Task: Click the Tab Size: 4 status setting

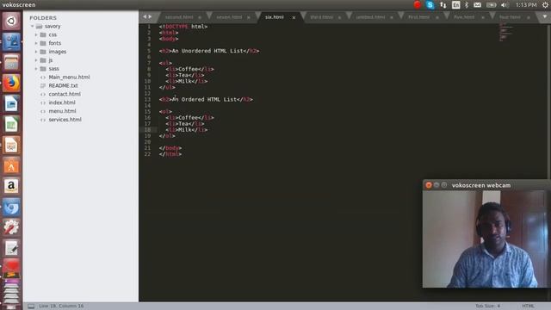Action: click(x=488, y=307)
